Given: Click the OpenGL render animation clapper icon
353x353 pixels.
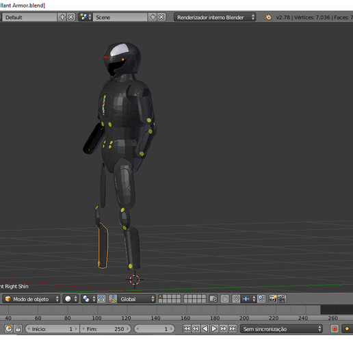Looking at the screenshot, I should point(282,299).
